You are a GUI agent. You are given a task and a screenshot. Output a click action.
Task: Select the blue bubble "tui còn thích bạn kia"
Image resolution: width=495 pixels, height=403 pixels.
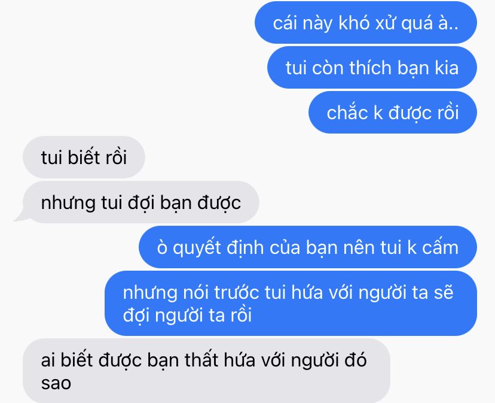(x=372, y=68)
